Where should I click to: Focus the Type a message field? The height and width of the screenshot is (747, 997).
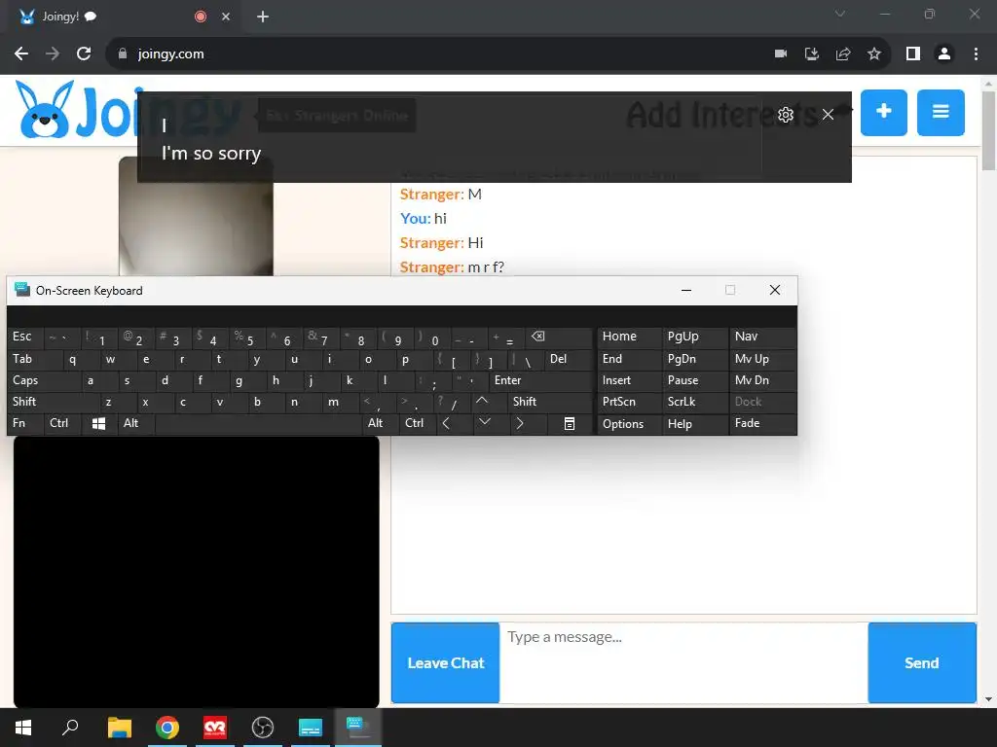pyautogui.click(x=683, y=662)
